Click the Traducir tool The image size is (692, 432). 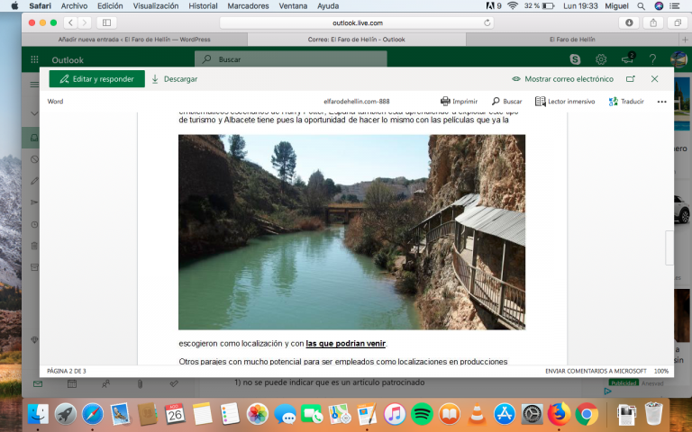pyautogui.click(x=626, y=102)
